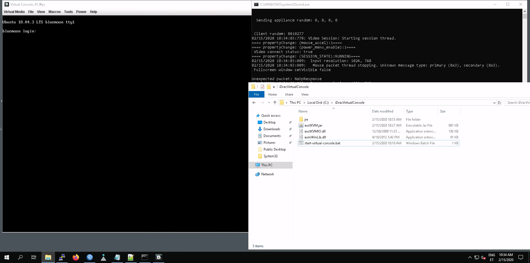This screenshot has height=263, width=530.
Task: Click iDracVirtualConsole in the address bar
Action: click(x=350, y=103)
